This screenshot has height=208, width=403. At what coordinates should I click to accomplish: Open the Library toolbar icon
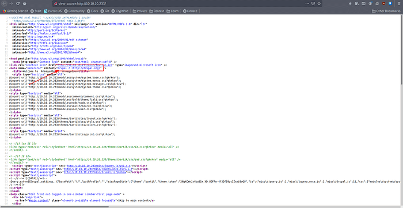tap(357, 3)
